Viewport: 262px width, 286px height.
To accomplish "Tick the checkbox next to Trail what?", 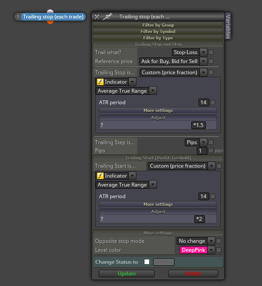I will (x=211, y=52).
